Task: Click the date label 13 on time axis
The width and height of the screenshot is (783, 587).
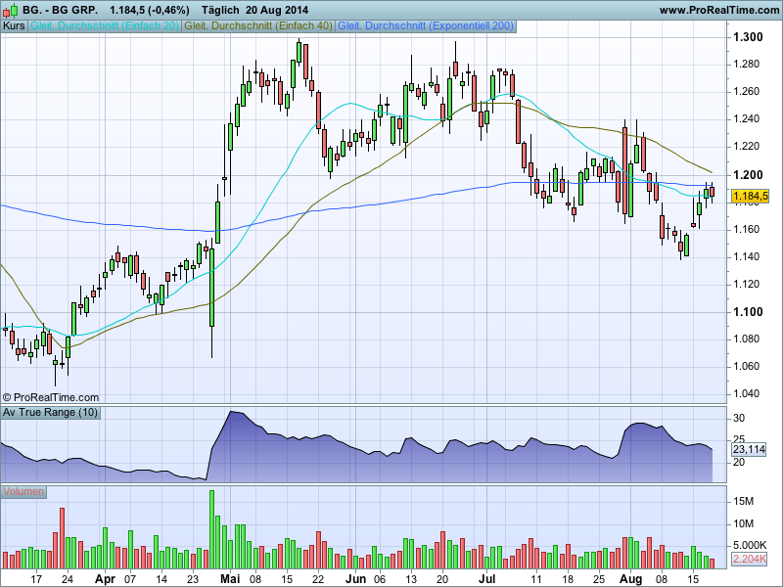Action: [411, 579]
